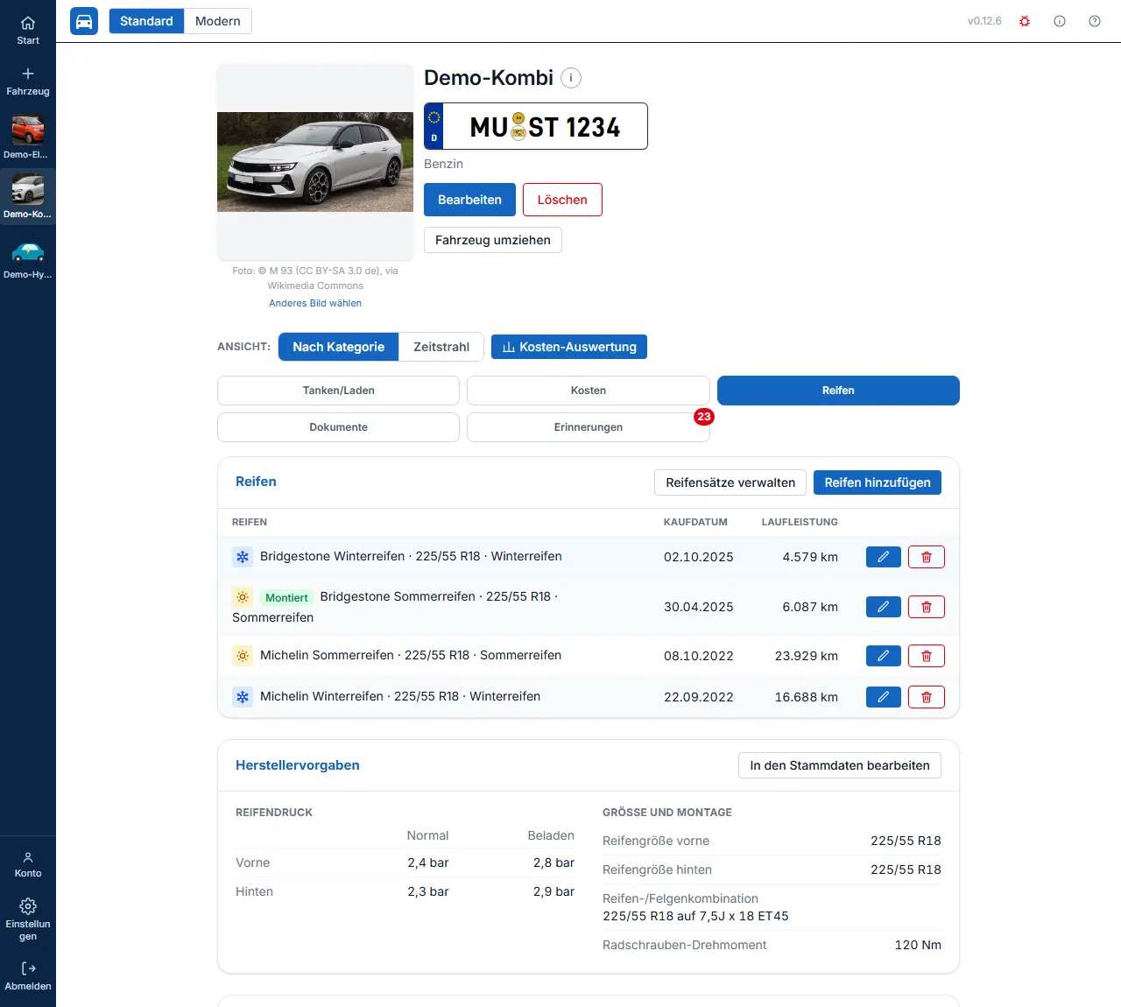Show info icon next to Demo-Kombi title
Image resolution: width=1121 pixels, height=1007 pixels.
pyautogui.click(x=571, y=78)
